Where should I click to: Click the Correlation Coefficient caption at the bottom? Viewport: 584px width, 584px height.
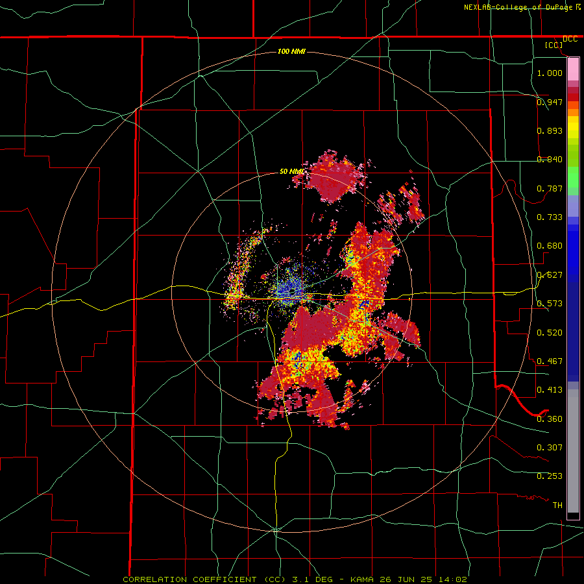[295, 579]
